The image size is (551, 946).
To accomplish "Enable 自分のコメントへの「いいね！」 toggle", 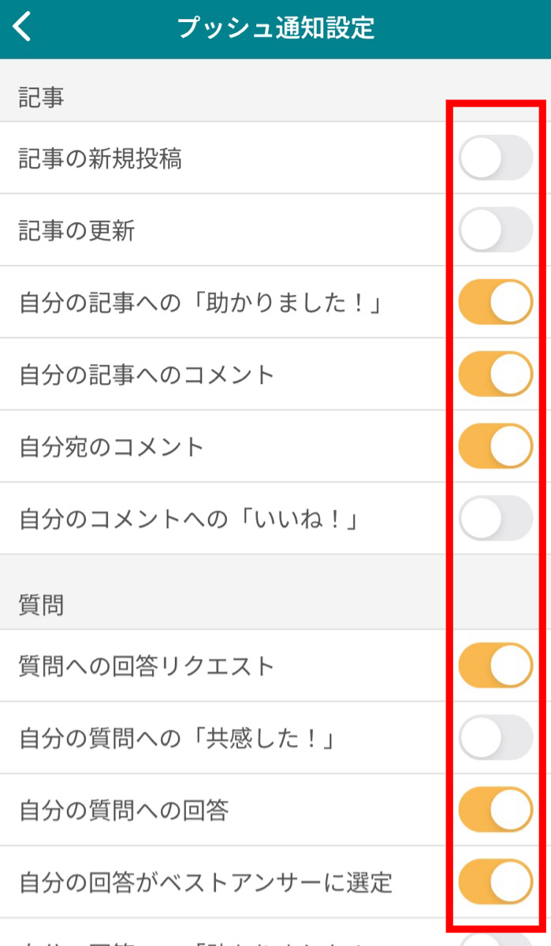I will (x=496, y=518).
